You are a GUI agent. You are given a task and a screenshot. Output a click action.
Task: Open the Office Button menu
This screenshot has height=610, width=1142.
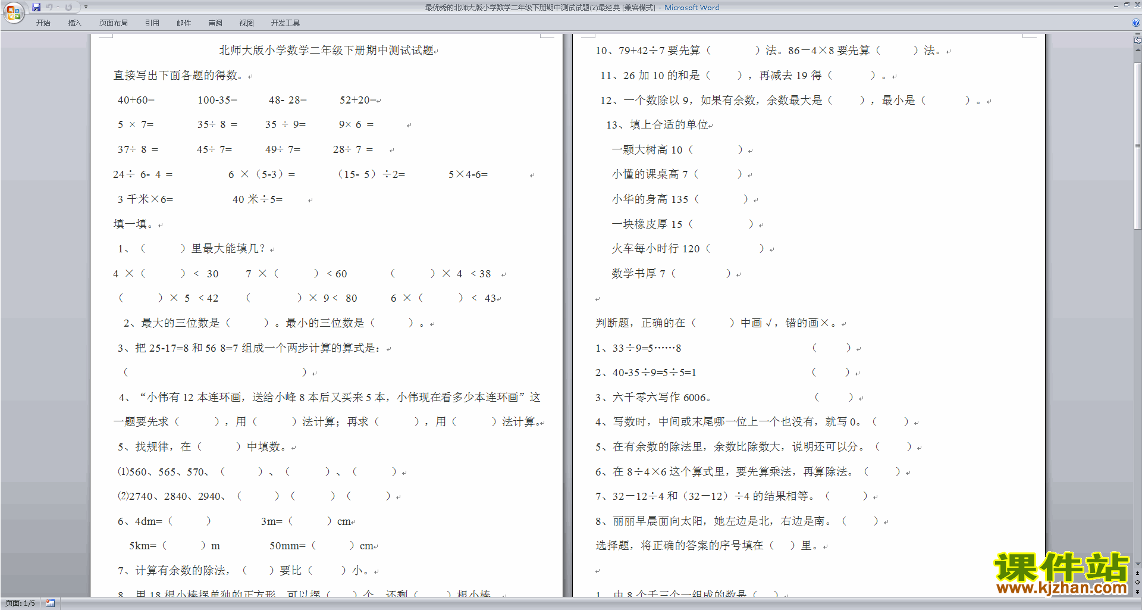[x=13, y=12]
